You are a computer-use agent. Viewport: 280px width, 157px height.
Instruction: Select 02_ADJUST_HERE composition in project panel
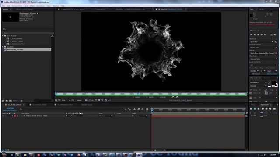[x=16, y=41]
